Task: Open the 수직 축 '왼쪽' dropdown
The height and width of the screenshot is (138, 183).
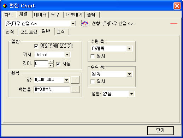Action: [129, 74]
